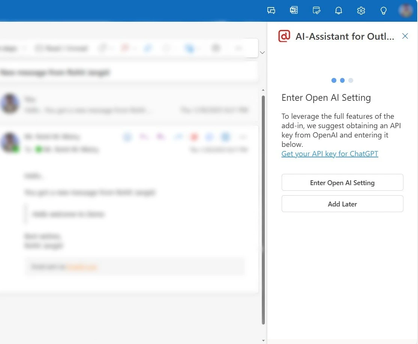
Task: Show notifications via the bell icon
Action: pyautogui.click(x=339, y=10)
